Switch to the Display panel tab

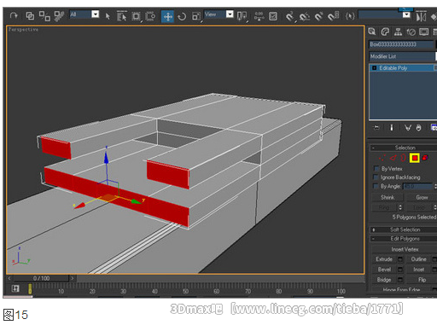click(423, 32)
